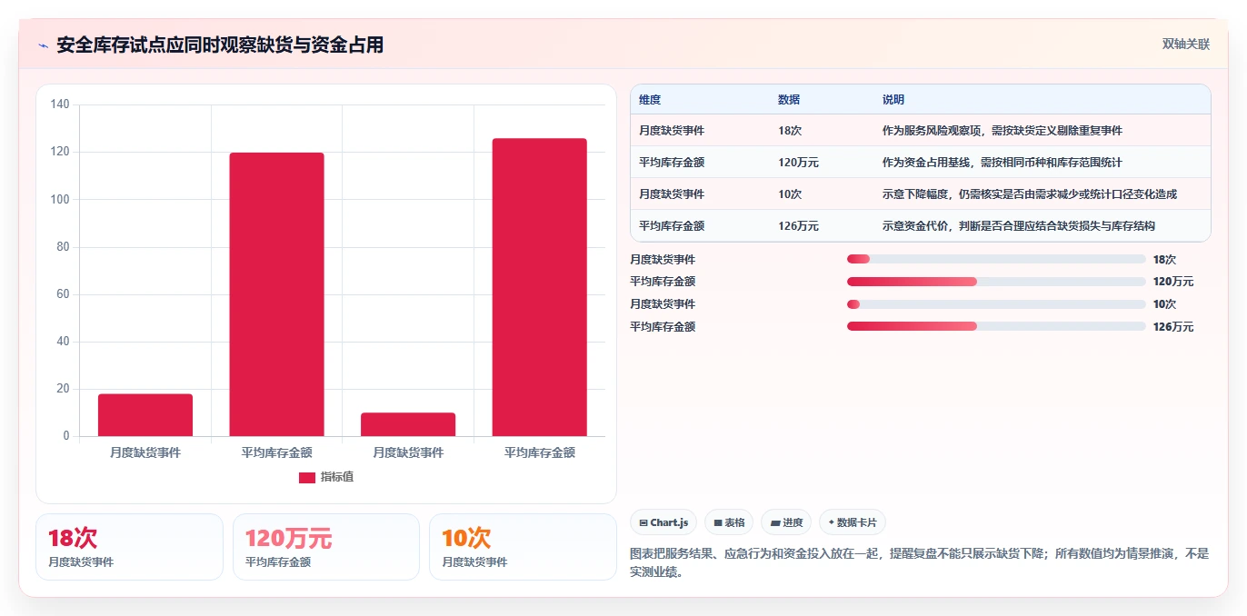1247x616 pixels.
Task: Click the 双轴关联 badge
Action: pyautogui.click(x=1186, y=44)
